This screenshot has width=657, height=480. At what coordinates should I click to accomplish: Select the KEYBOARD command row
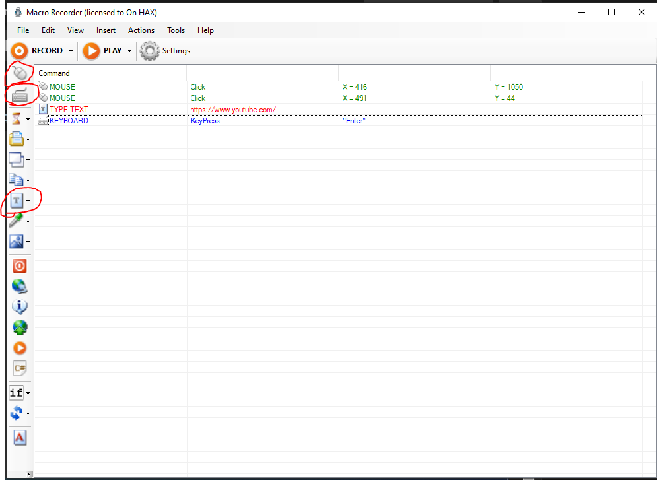click(x=339, y=121)
